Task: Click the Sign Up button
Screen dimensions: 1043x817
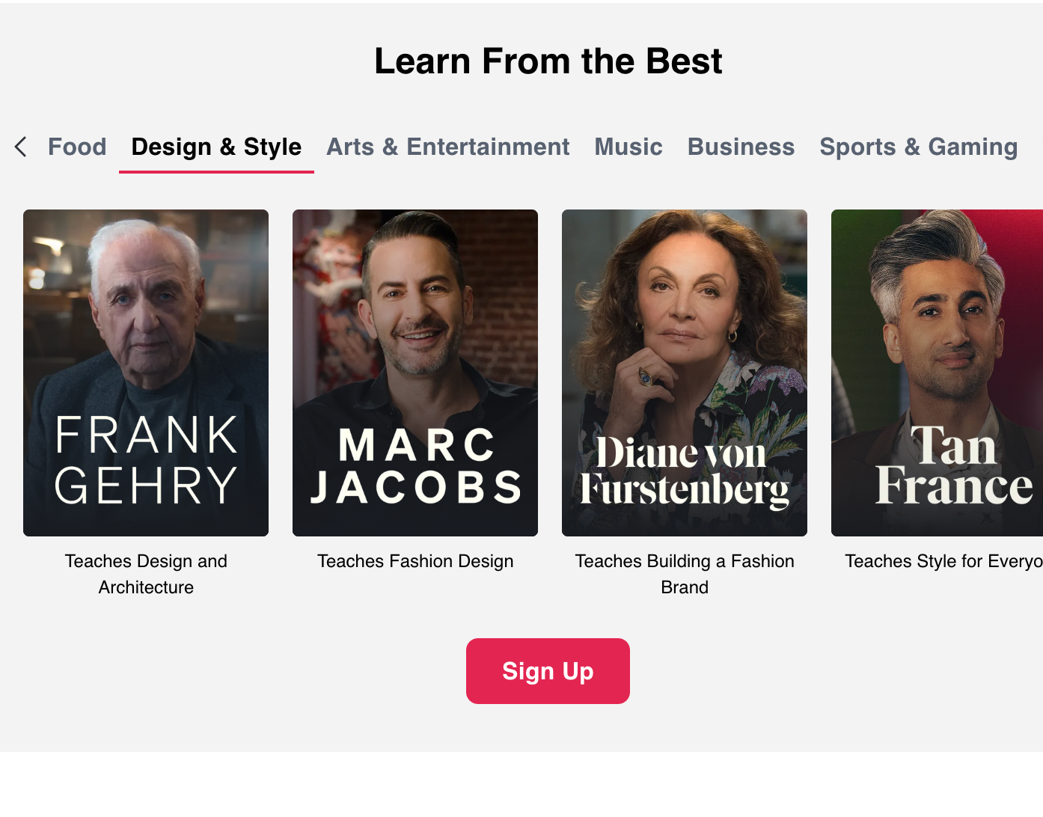Action: 548,671
